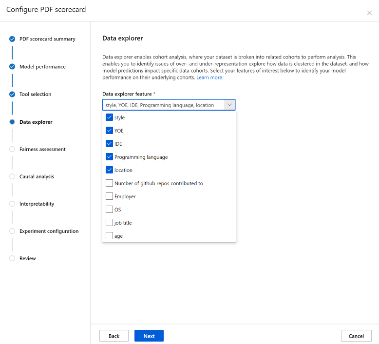Image resolution: width=379 pixels, height=344 pixels.
Task: Deselect Programming language in dropdown list
Action: click(110, 157)
